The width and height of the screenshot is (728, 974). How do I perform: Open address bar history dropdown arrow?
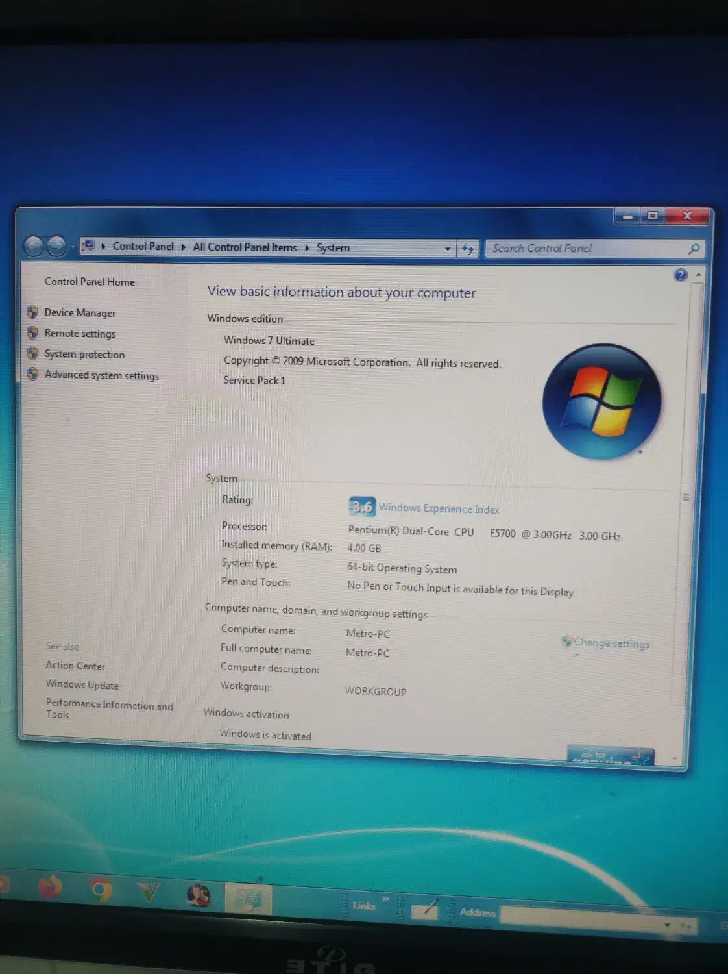tap(448, 249)
